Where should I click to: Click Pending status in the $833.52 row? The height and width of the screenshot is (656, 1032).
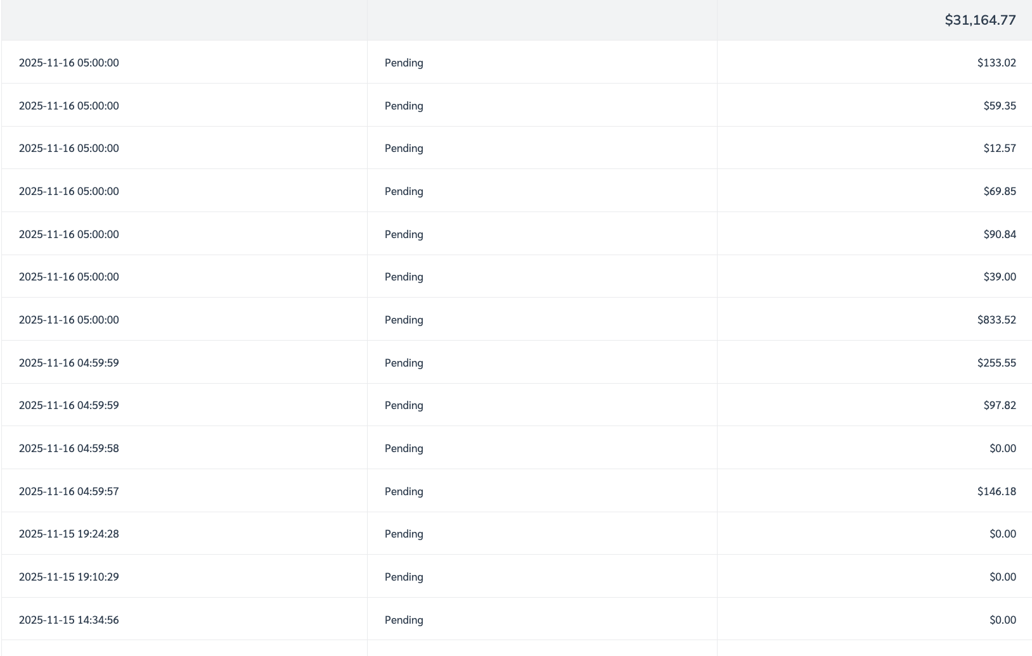404,320
